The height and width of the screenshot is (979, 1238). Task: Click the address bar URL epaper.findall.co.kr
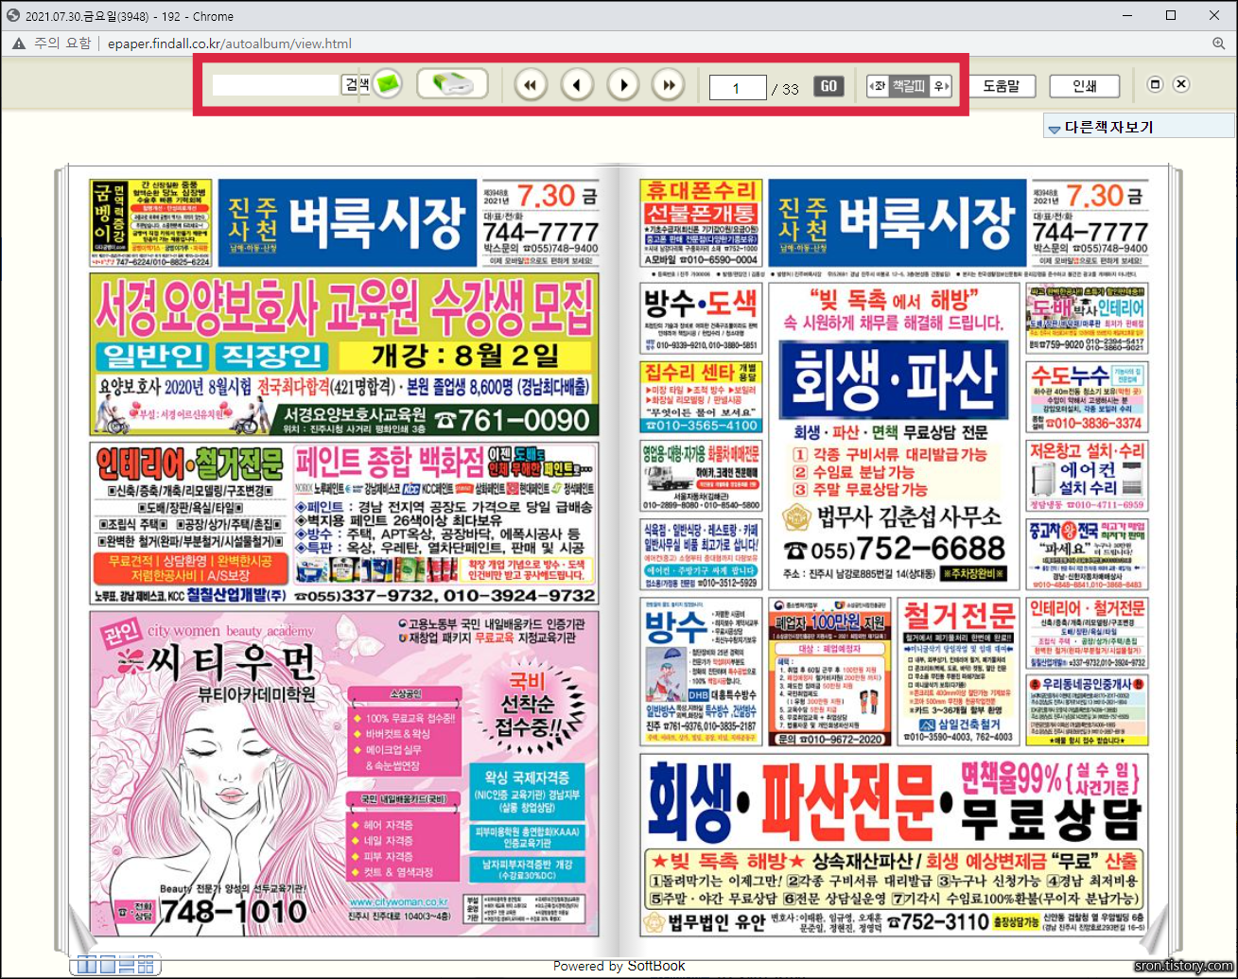230,44
